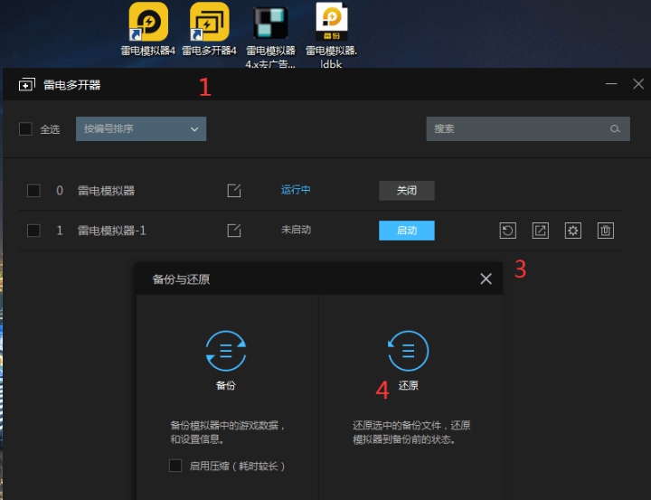Viewport: 651px width, 500px height.
Task: Open the 雷电模拟器4 desktop shortcut
Action: coord(148,29)
